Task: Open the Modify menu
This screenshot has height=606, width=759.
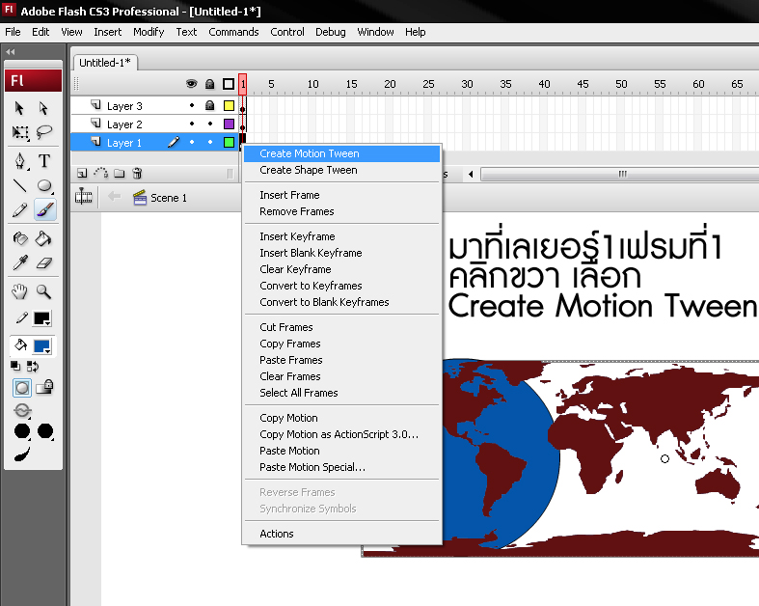Action: pos(149,32)
